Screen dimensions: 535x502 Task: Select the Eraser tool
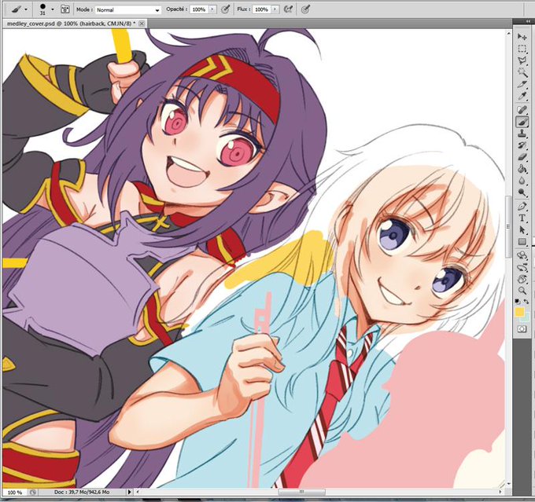pyautogui.click(x=522, y=157)
